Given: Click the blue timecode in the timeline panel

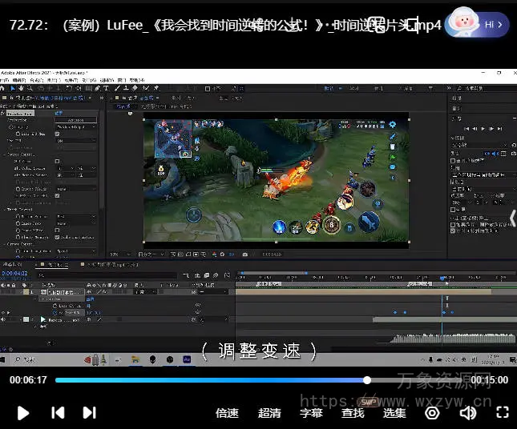Looking at the screenshot, I should click(14, 274).
